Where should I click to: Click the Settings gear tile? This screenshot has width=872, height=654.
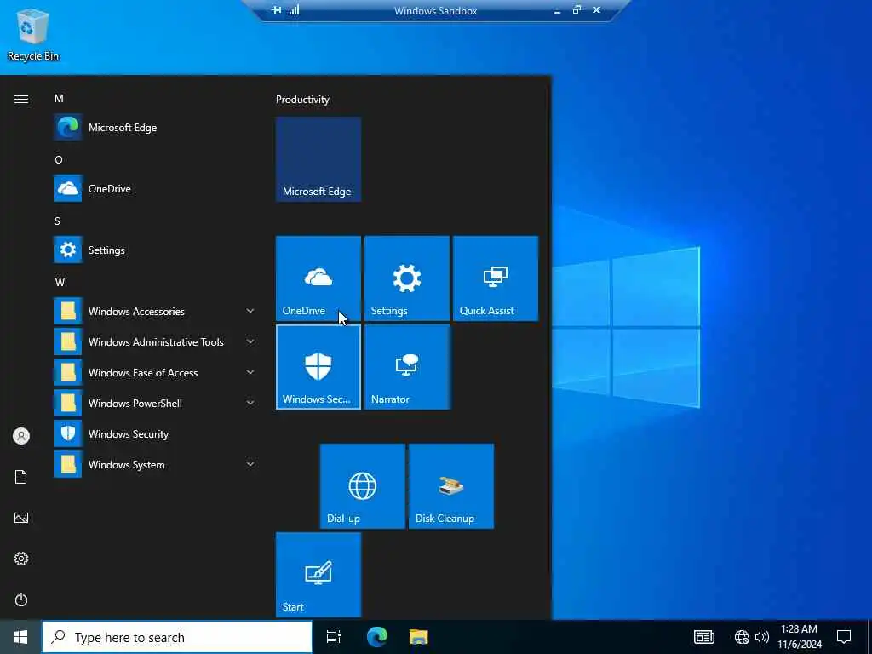click(406, 278)
